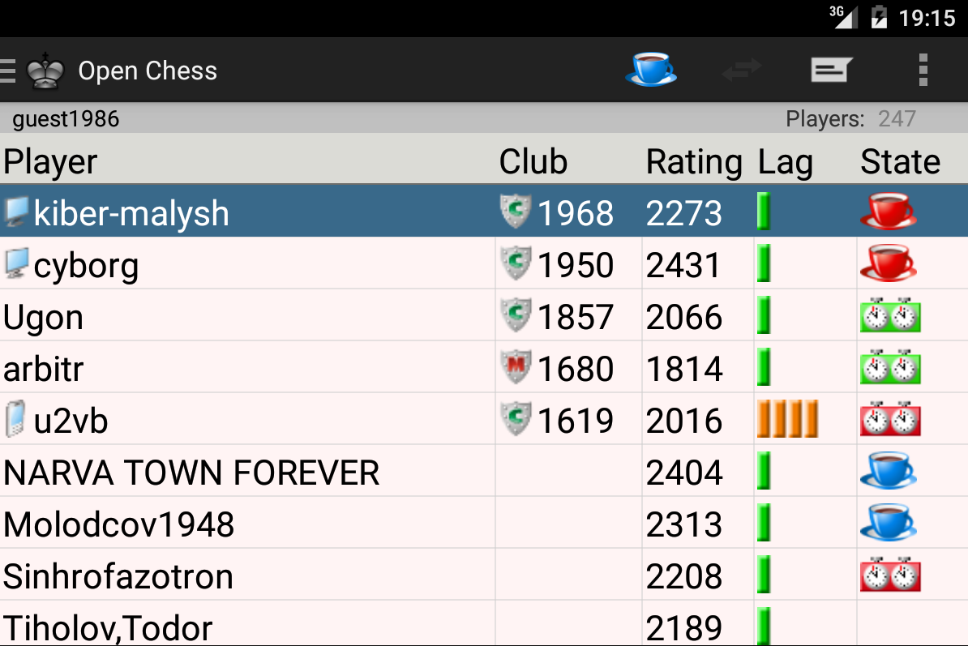Tap u2vb's orange lag bars indicator
This screenshot has height=646, width=968.
coord(788,419)
